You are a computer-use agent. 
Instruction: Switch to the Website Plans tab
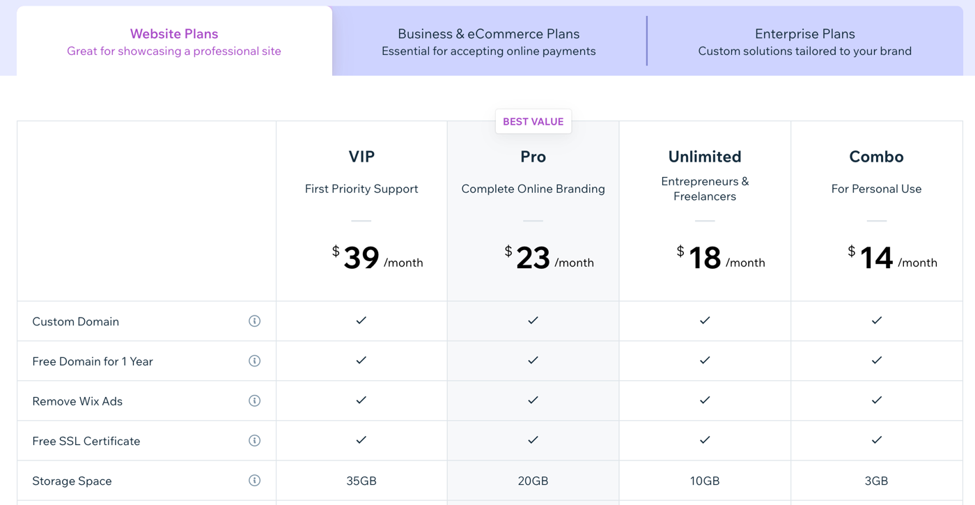click(x=174, y=41)
